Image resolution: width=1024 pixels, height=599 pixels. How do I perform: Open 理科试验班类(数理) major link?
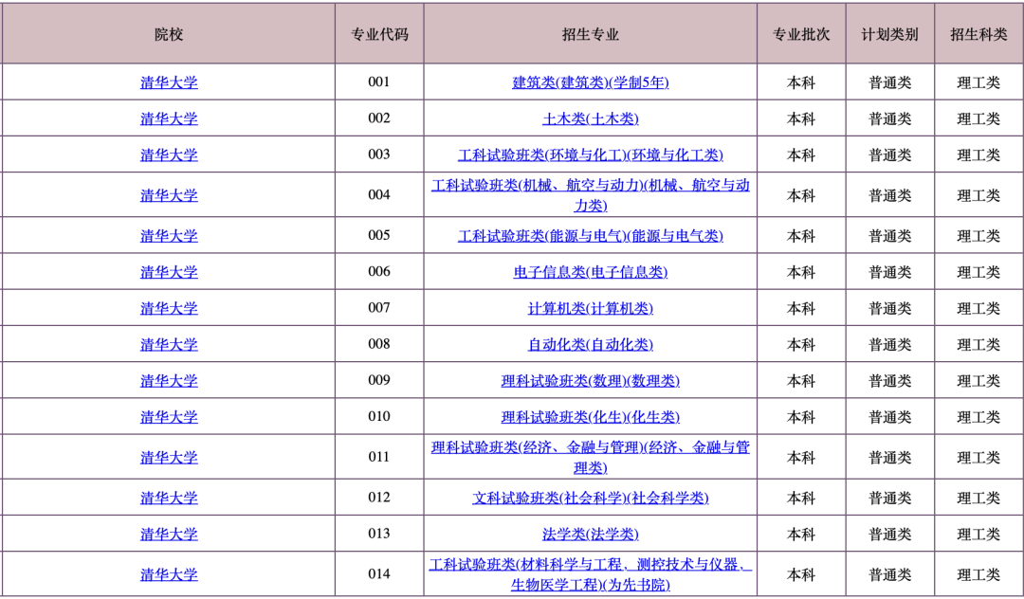(x=590, y=381)
